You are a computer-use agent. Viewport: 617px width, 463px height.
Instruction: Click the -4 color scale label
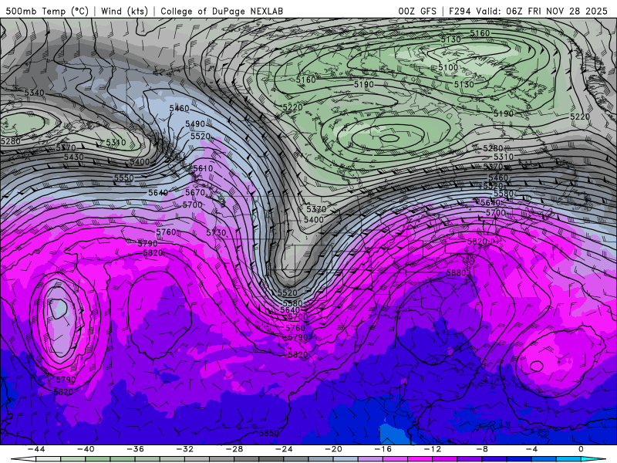[x=531, y=449]
